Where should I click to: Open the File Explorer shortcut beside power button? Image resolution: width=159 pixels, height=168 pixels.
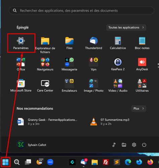(124, 145)
